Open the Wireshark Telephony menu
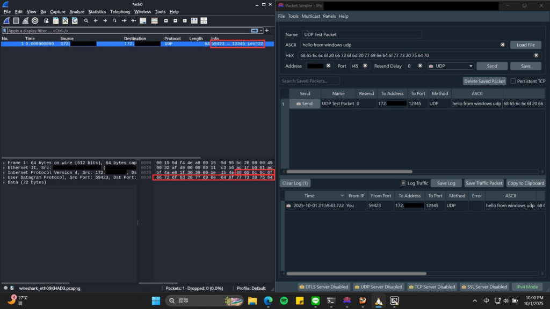This screenshot has width=550, height=309. click(x=120, y=12)
